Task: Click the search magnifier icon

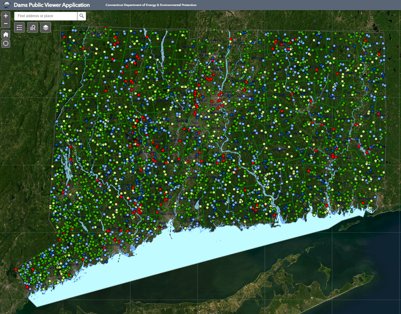Action: [82, 16]
